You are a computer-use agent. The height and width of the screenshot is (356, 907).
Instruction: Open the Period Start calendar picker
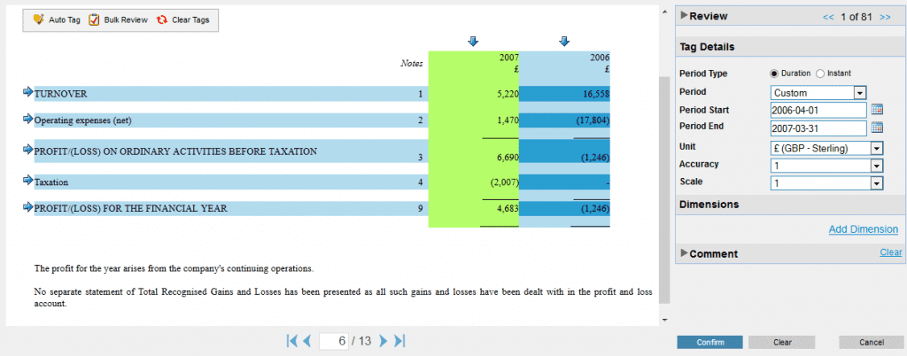tap(877, 110)
